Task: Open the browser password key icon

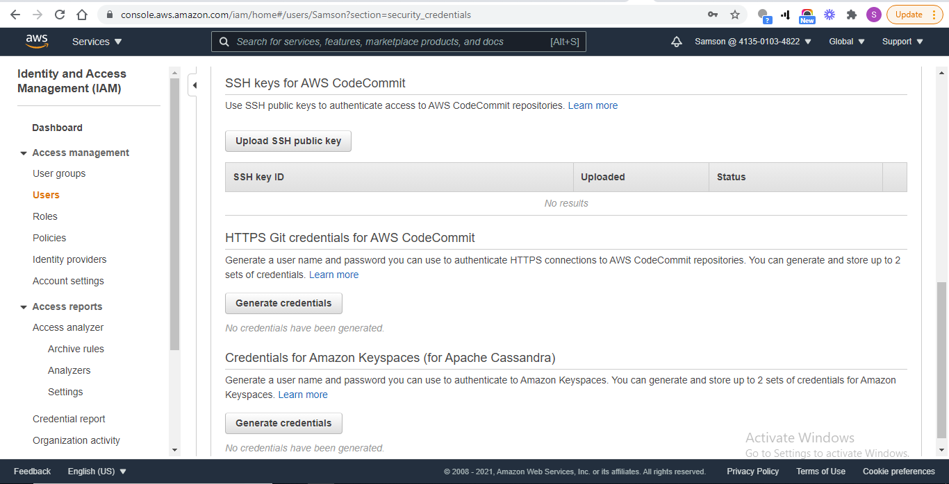Action: (x=712, y=14)
